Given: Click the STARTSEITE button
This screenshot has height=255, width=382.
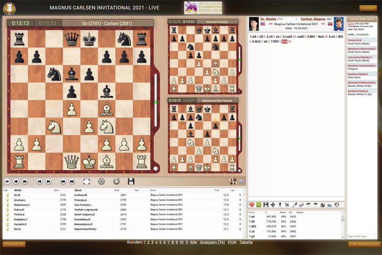Looking at the screenshot, I should [x=14, y=244].
